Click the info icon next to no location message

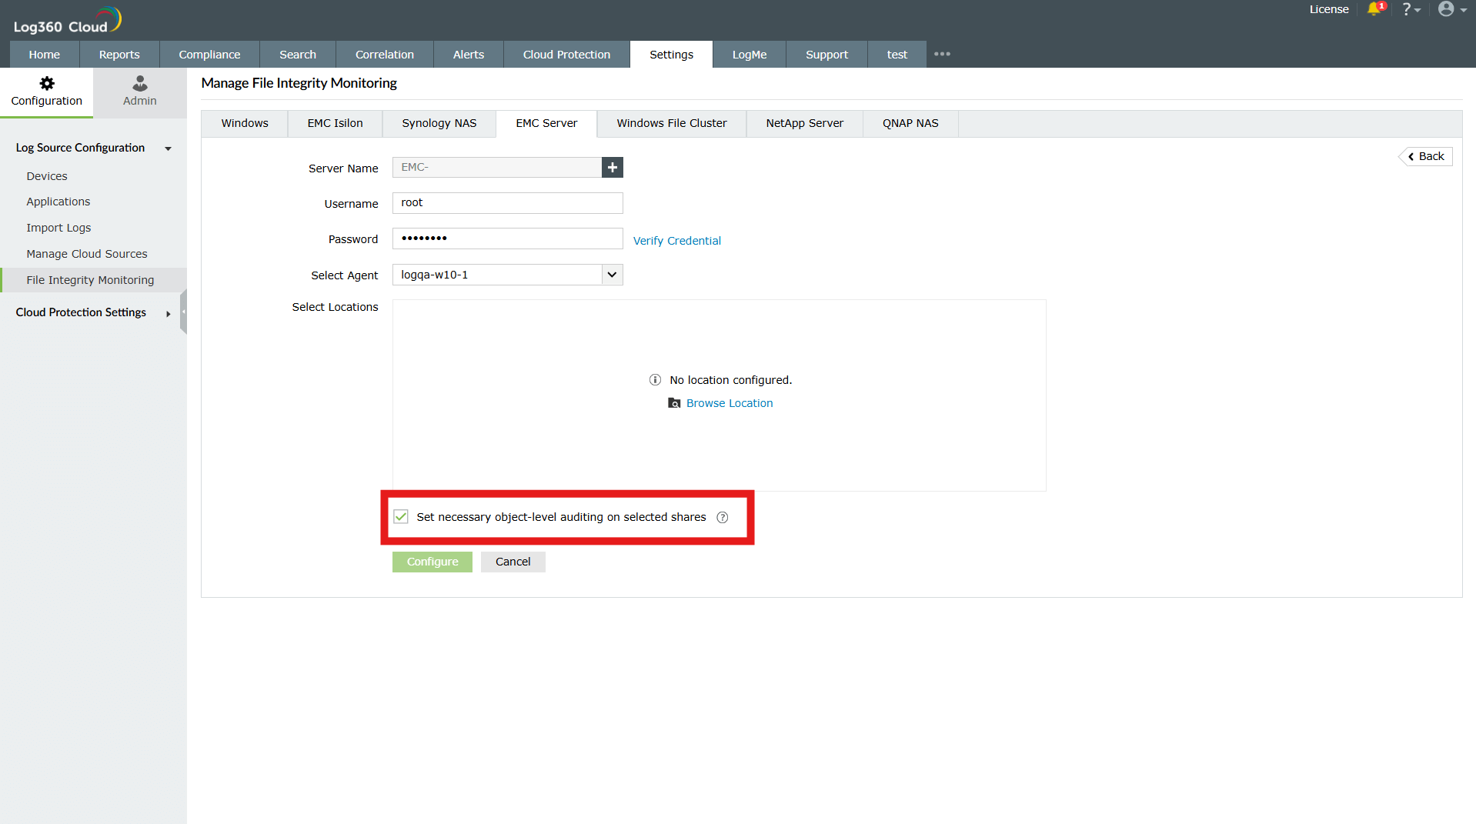tap(655, 379)
